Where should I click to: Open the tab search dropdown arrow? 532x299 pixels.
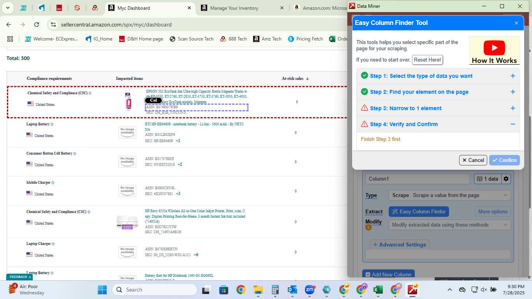point(8,8)
